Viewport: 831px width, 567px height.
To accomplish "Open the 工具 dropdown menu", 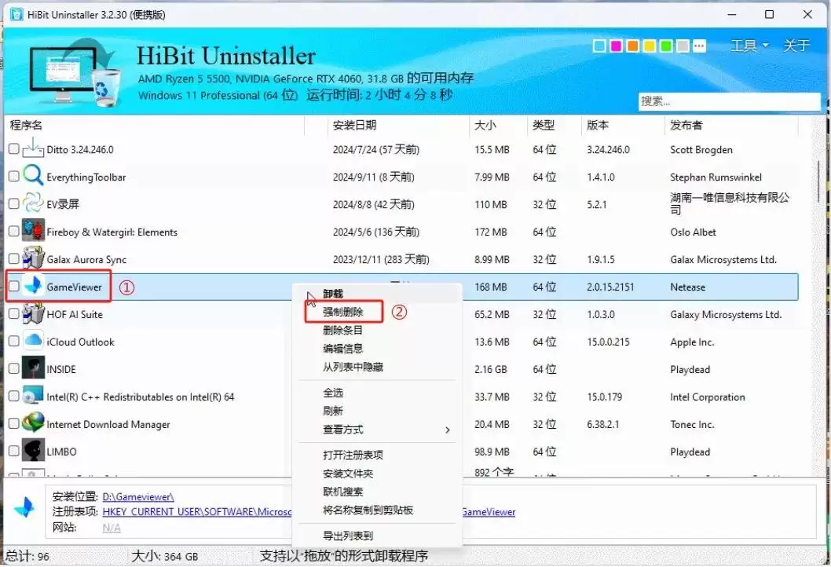I will [x=749, y=46].
